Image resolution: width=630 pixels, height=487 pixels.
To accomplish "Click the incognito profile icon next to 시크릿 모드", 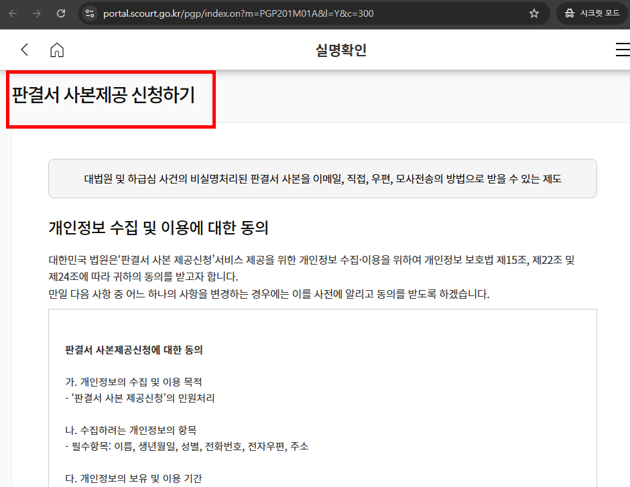I will (x=569, y=13).
